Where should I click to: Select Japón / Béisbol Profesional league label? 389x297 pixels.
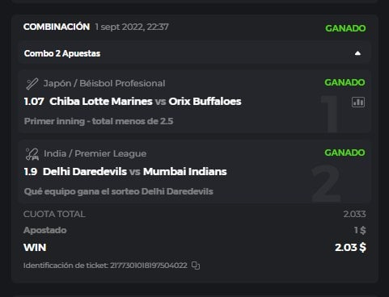[104, 83]
